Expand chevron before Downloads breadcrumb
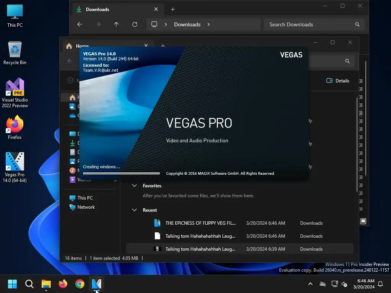This screenshot has width=391, height=293. point(166,24)
